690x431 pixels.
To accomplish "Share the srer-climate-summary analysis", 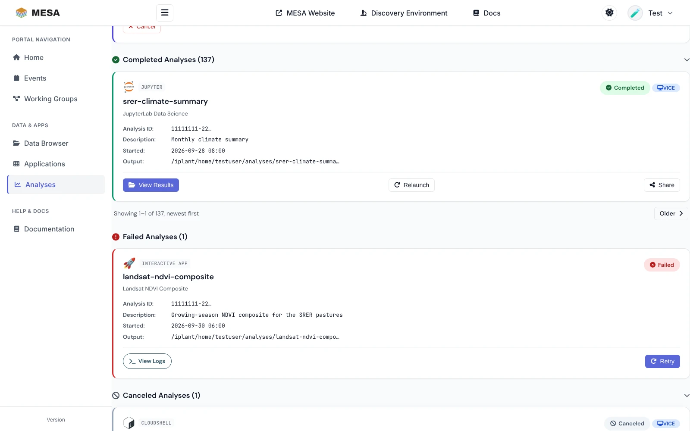I will (x=662, y=185).
